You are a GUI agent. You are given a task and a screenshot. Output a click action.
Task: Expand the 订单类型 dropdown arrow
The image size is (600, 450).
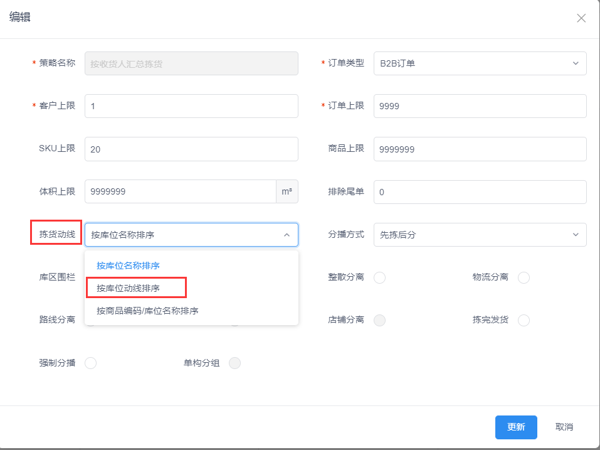576,63
